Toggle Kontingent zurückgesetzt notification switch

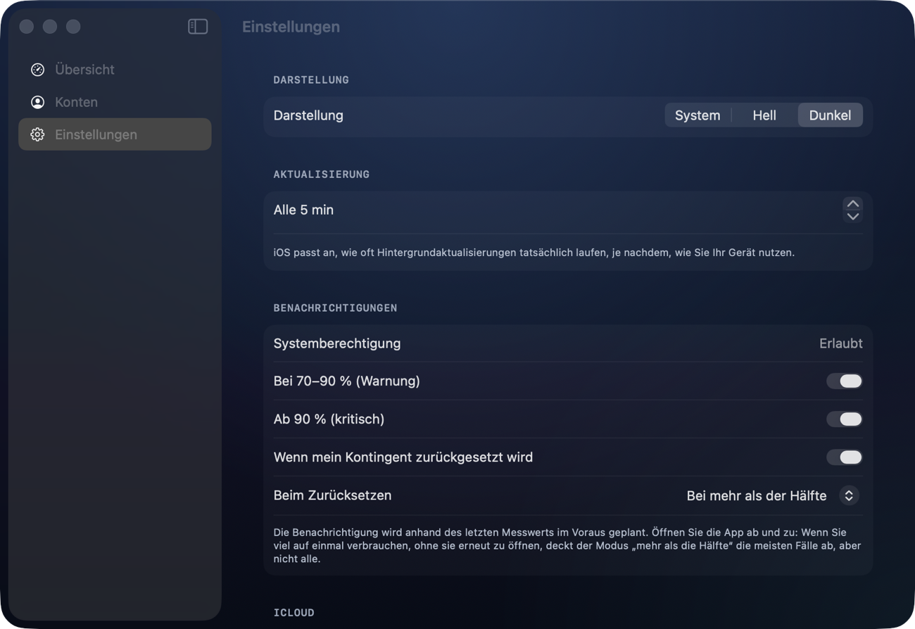tap(845, 457)
